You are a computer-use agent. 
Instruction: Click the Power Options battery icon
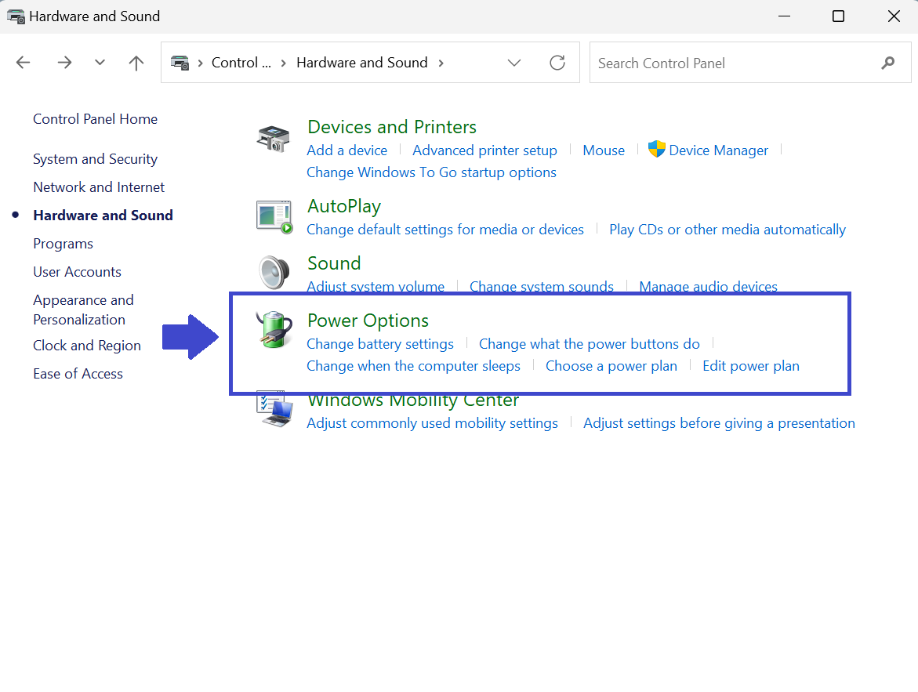(274, 330)
